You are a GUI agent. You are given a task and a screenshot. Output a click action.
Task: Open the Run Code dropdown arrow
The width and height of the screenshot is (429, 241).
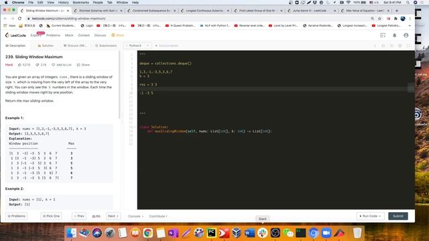(x=380, y=216)
